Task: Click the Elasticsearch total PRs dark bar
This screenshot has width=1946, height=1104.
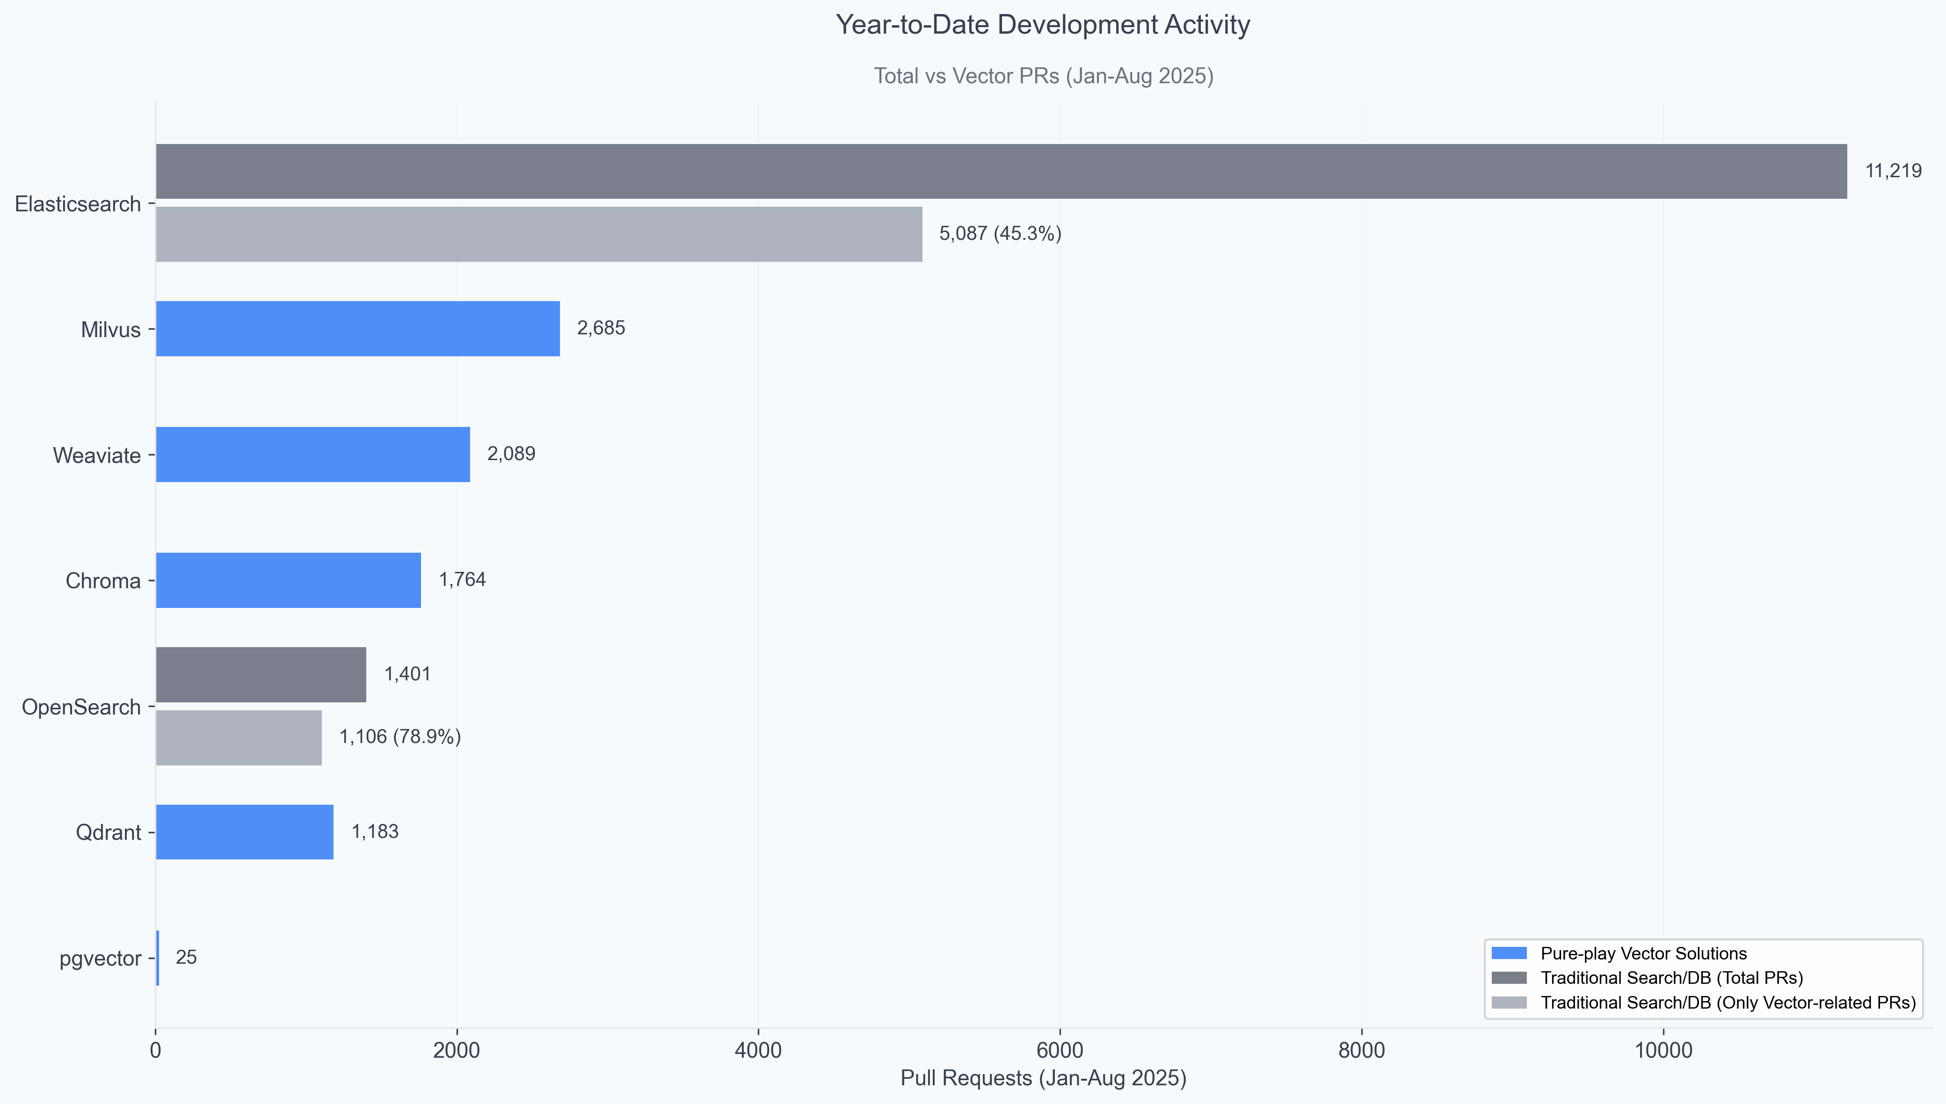Action: click(1001, 171)
